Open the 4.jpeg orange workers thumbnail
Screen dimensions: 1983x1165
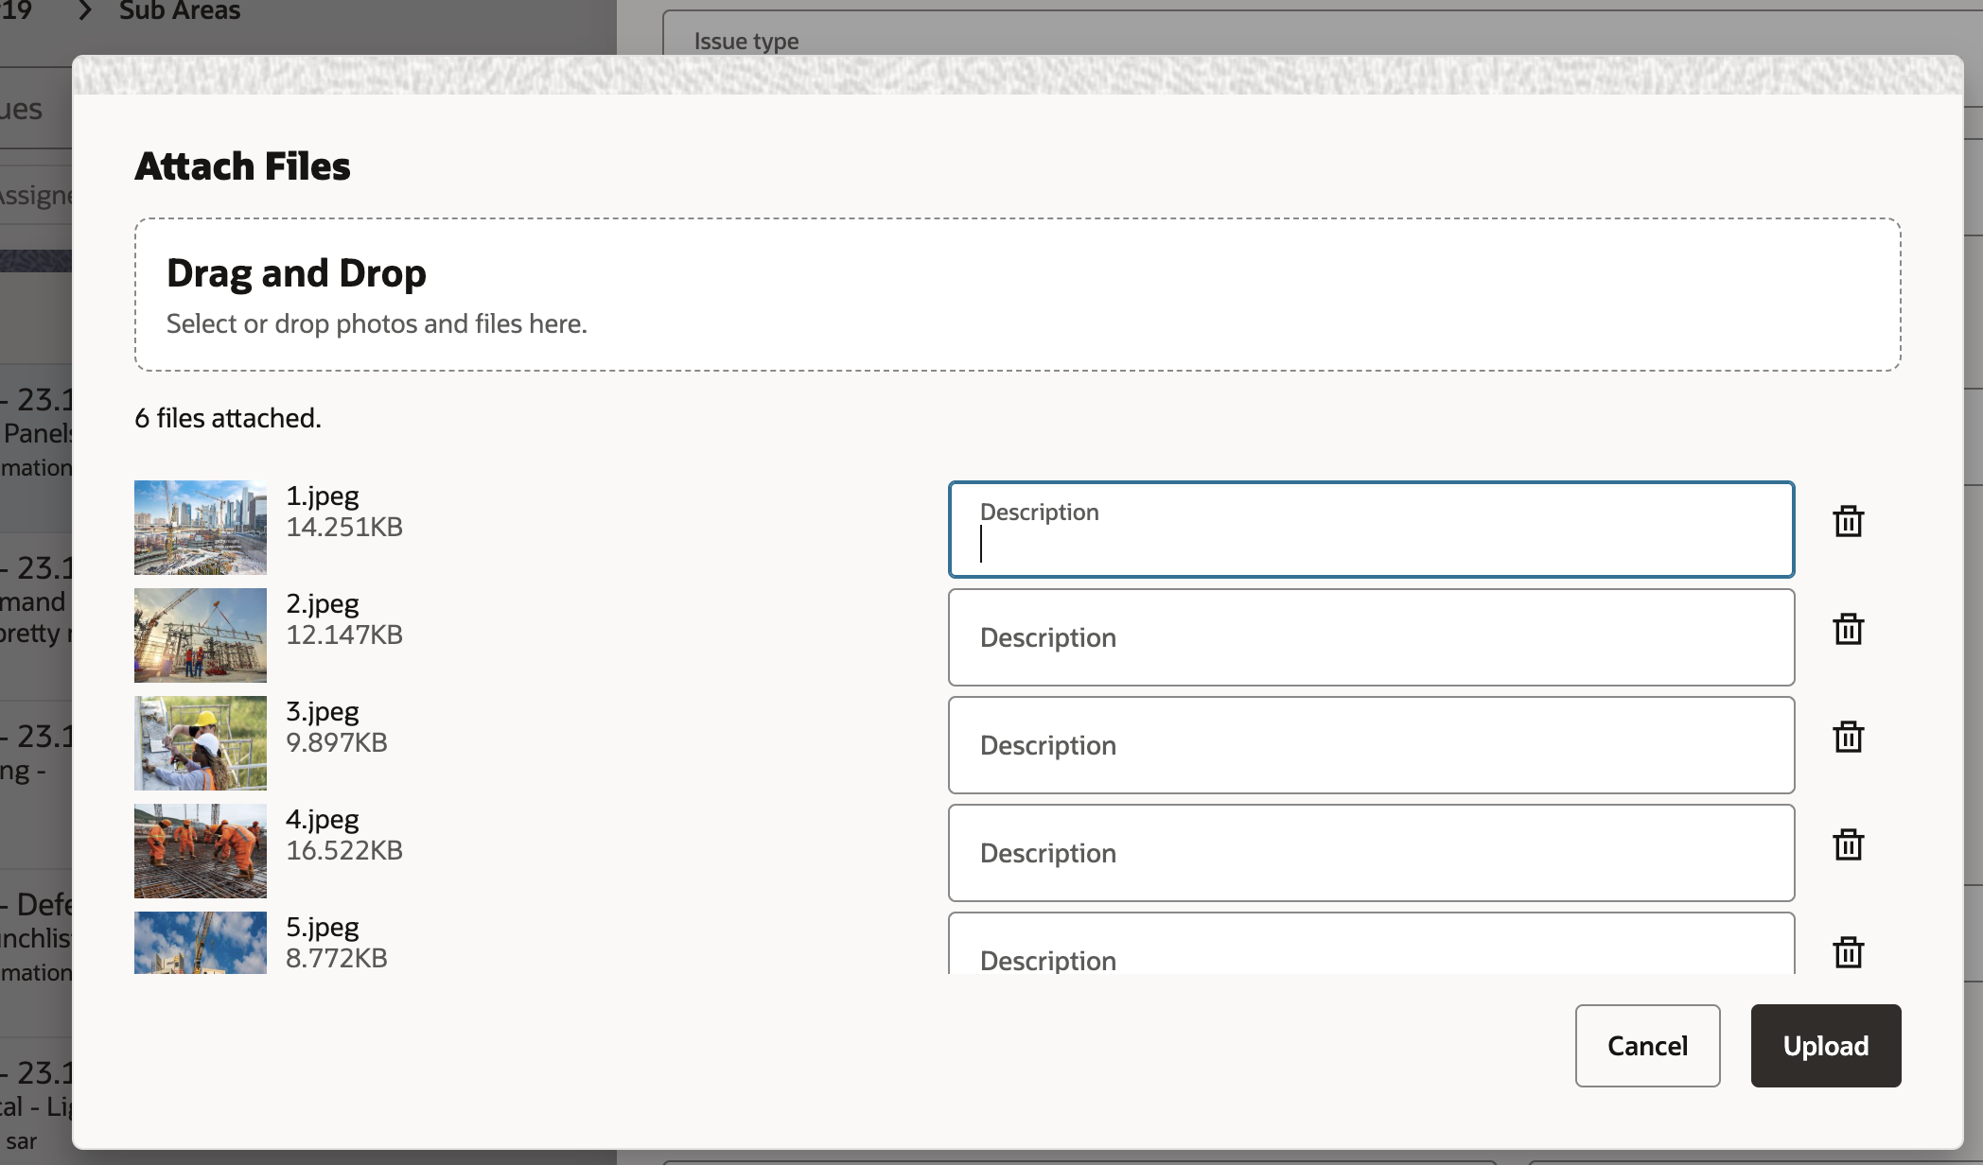(x=201, y=851)
